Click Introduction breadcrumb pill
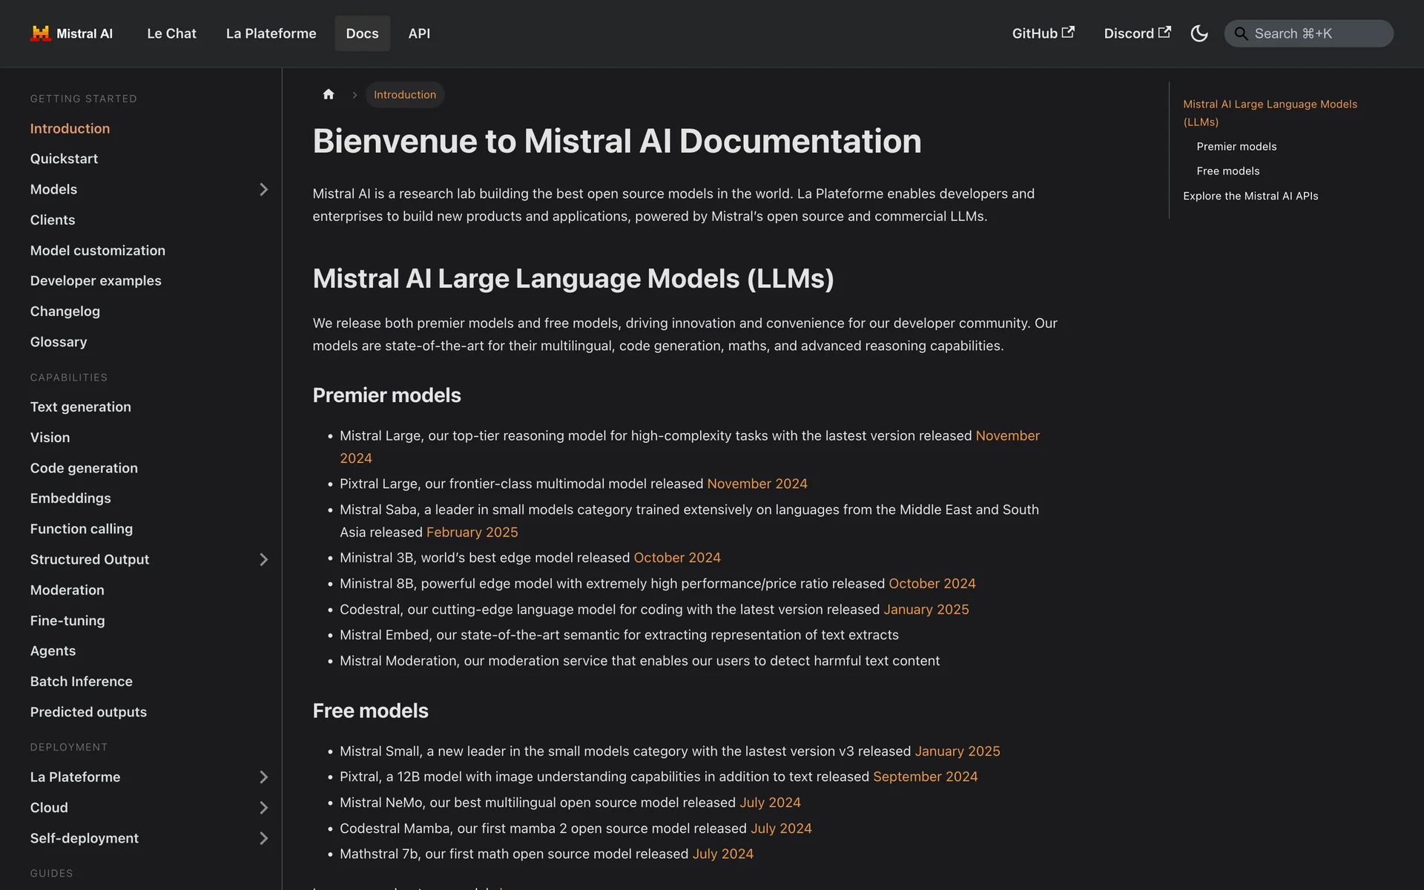 click(x=404, y=94)
